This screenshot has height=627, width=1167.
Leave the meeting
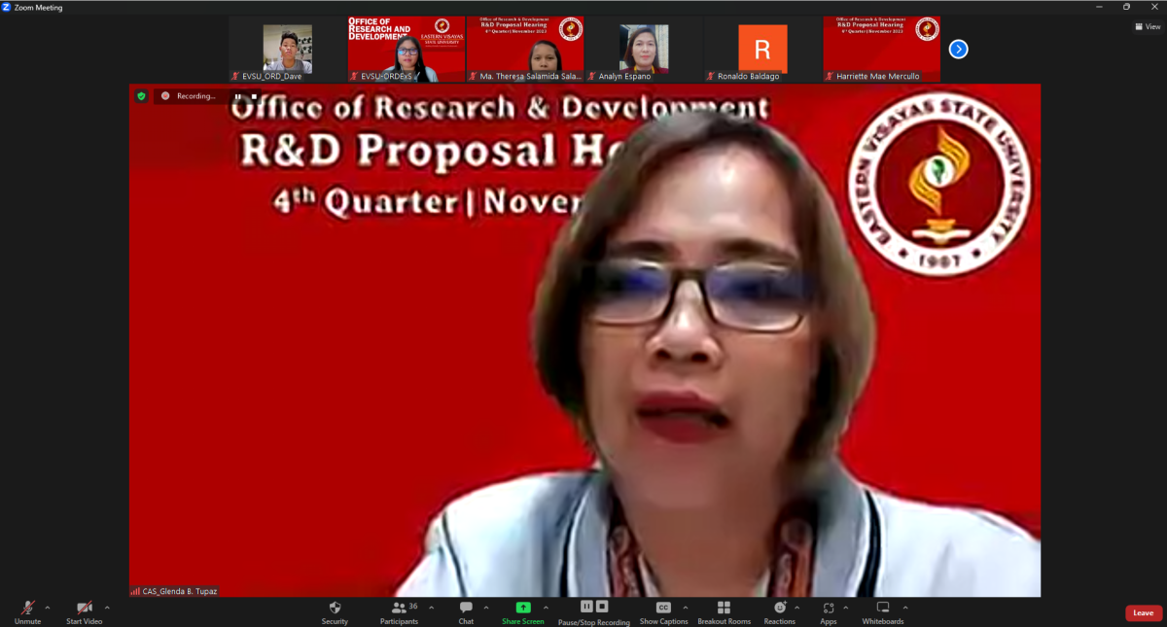(1144, 613)
